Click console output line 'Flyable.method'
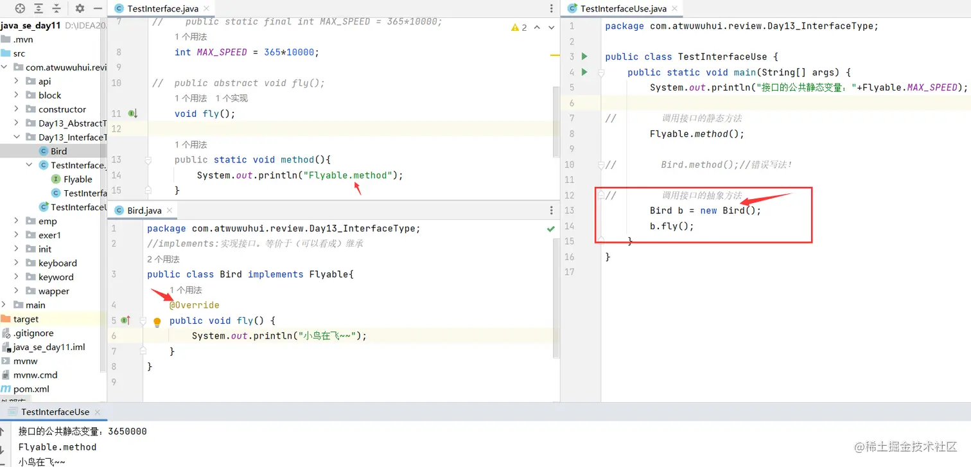The width and height of the screenshot is (971, 467). (x=57, y=447)
